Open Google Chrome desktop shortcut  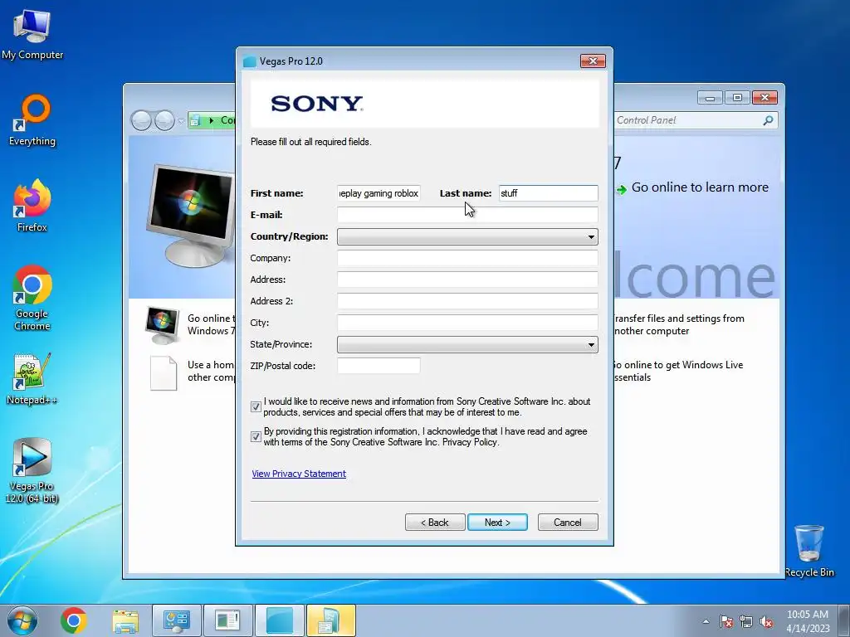[32, 298]
